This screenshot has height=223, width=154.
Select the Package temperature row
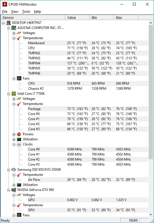click(88, 109)
